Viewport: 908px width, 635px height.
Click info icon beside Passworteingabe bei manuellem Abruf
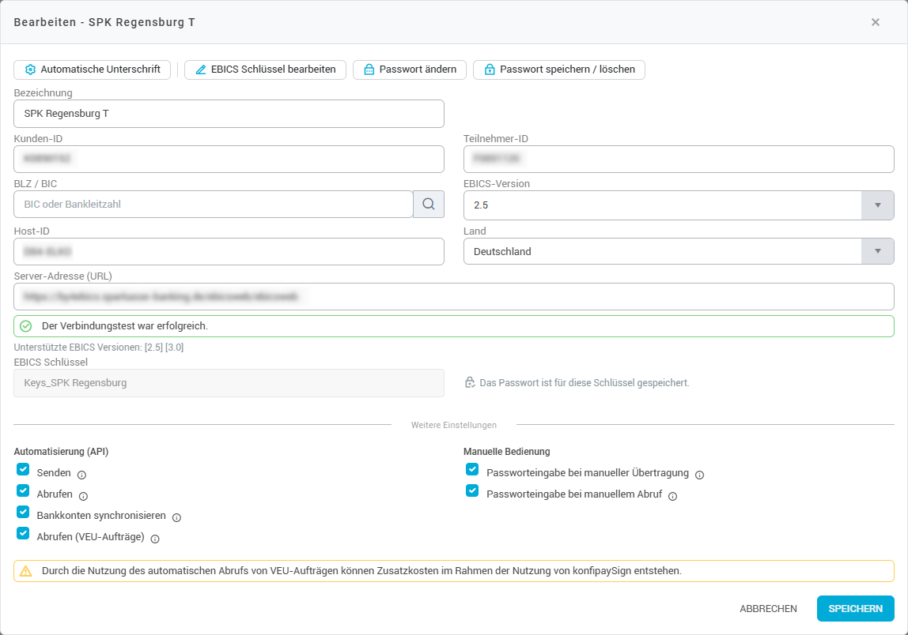pos(672,497)
